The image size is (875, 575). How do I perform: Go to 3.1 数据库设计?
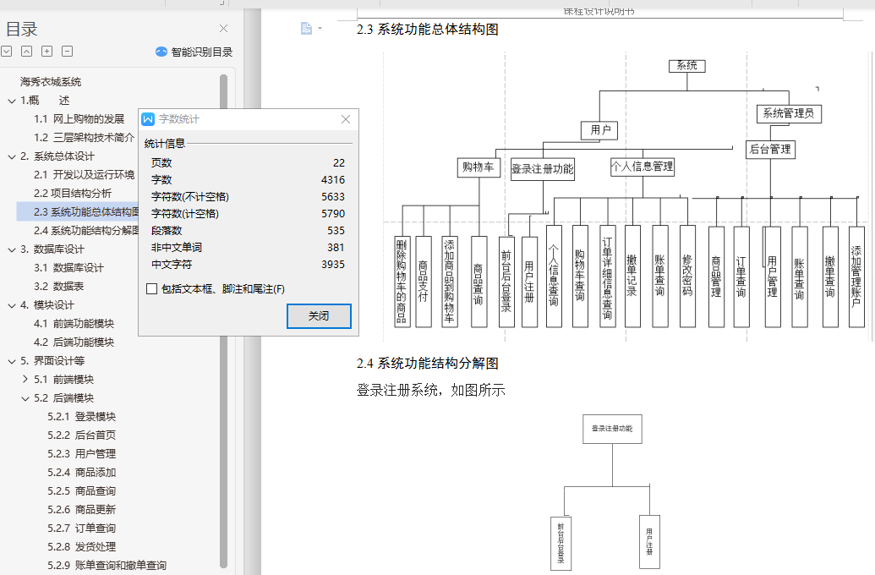(68, 268)
